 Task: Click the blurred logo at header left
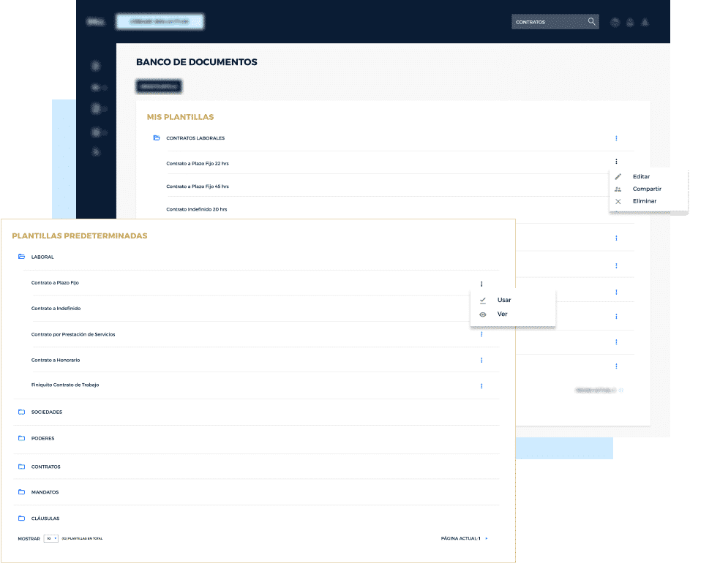pyautogui.click(x=96, y=22)
